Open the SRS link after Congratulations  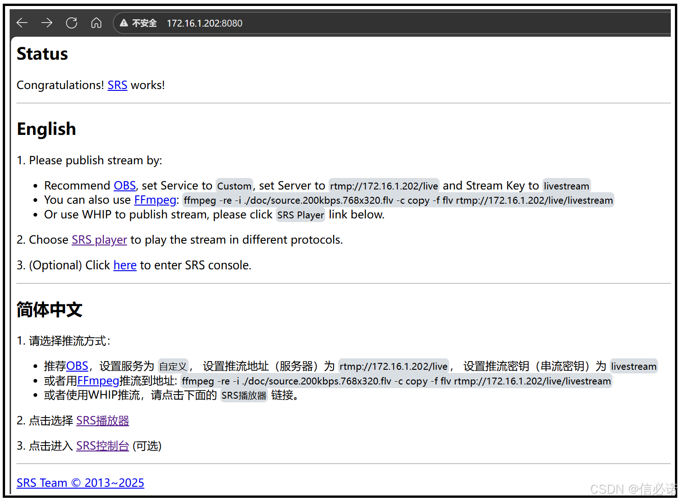[x=117, y=85]
